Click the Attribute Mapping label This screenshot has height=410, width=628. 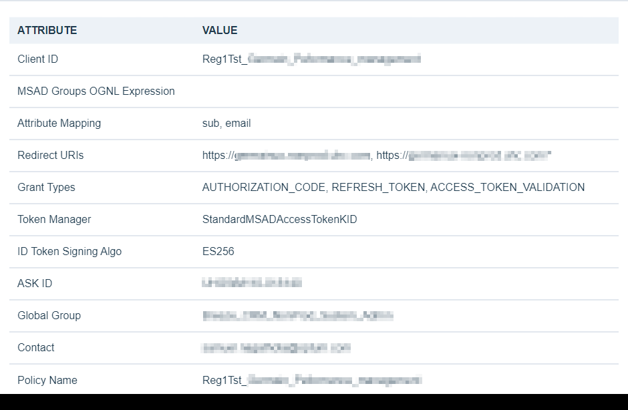(59, 124)
